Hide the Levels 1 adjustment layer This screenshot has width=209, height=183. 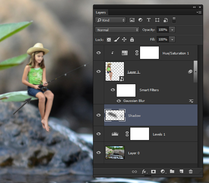tap(99, 134)
